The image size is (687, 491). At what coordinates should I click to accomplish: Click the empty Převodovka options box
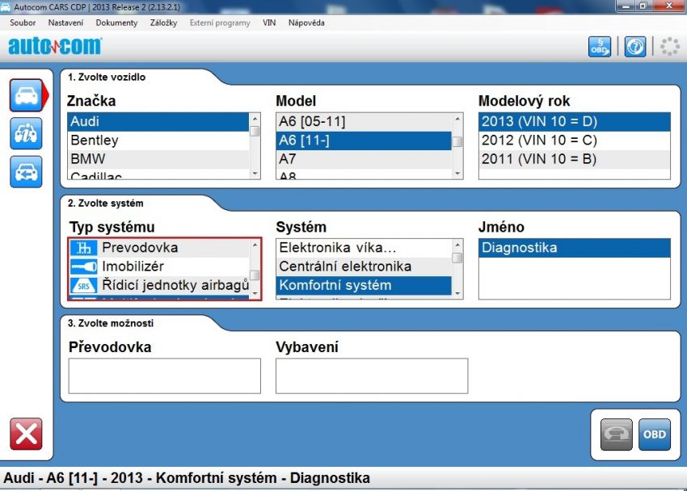[165, 376]
